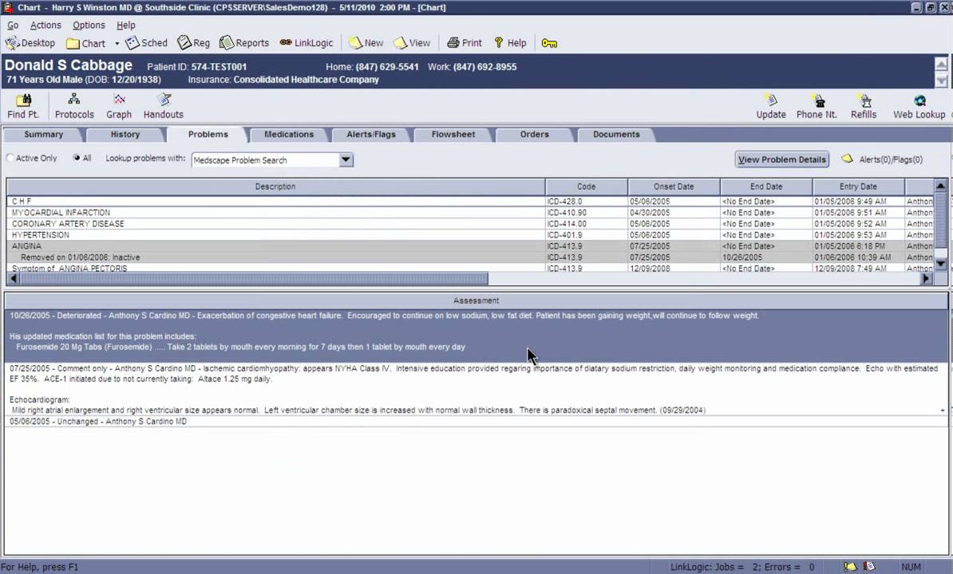Select the Active Only radio button
The image size is (953, 574).
pos(10,158)
